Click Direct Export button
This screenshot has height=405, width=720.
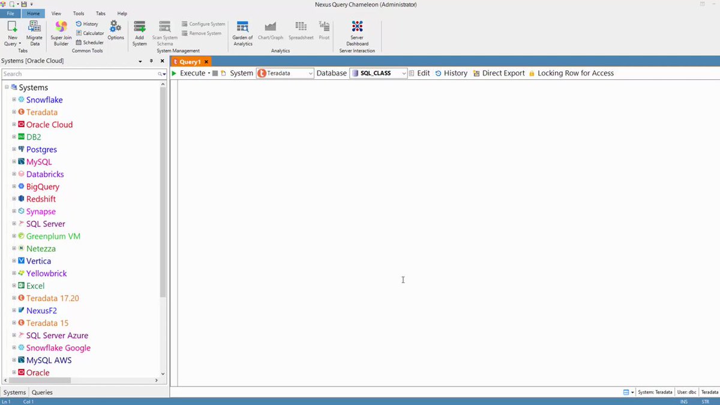[499, 73]
